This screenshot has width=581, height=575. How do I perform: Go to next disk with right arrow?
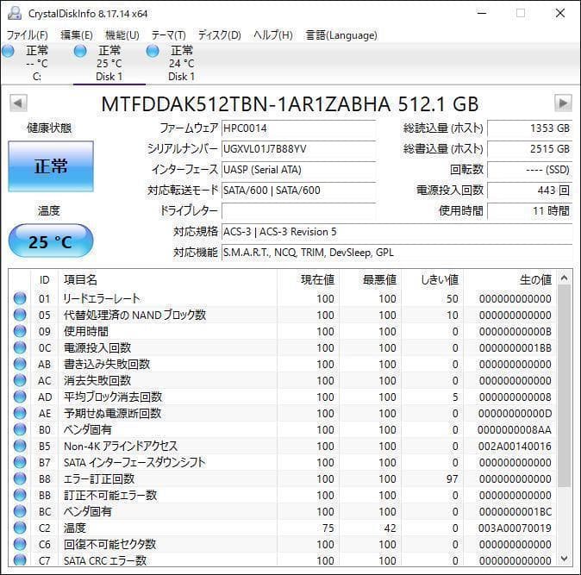tap(563, 103)
